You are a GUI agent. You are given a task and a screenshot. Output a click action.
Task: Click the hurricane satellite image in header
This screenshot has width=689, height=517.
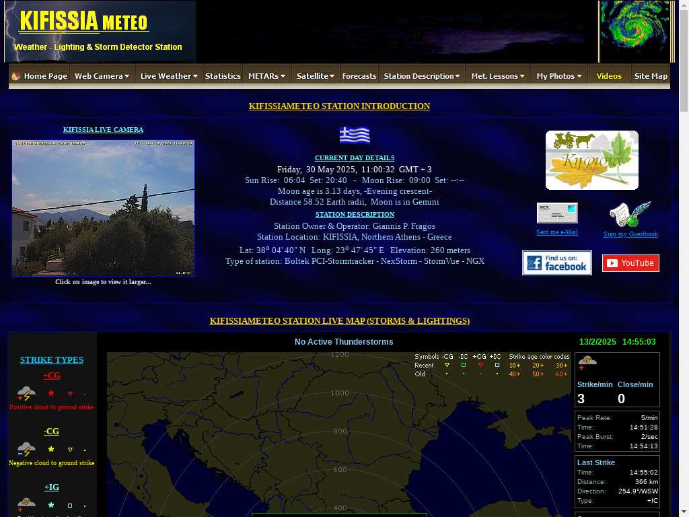click(x=635, y=31)
